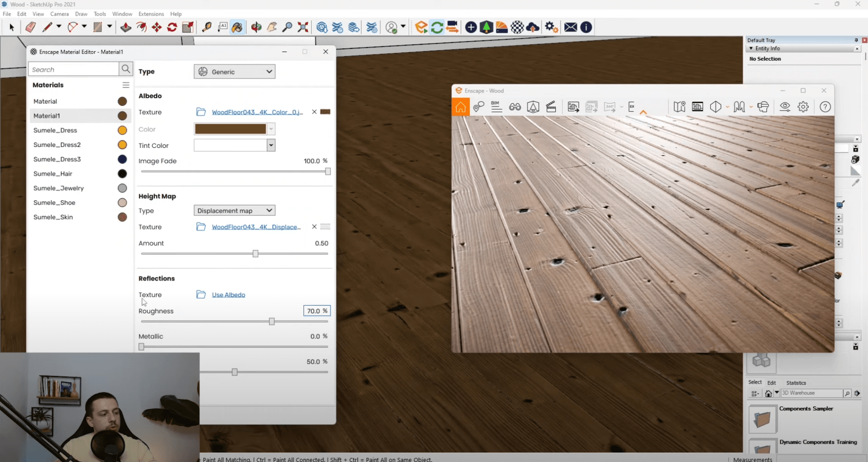Open VR headset mode in Enscape window
This screenshot has width=868, height=462.
click(x=763, y=107)
